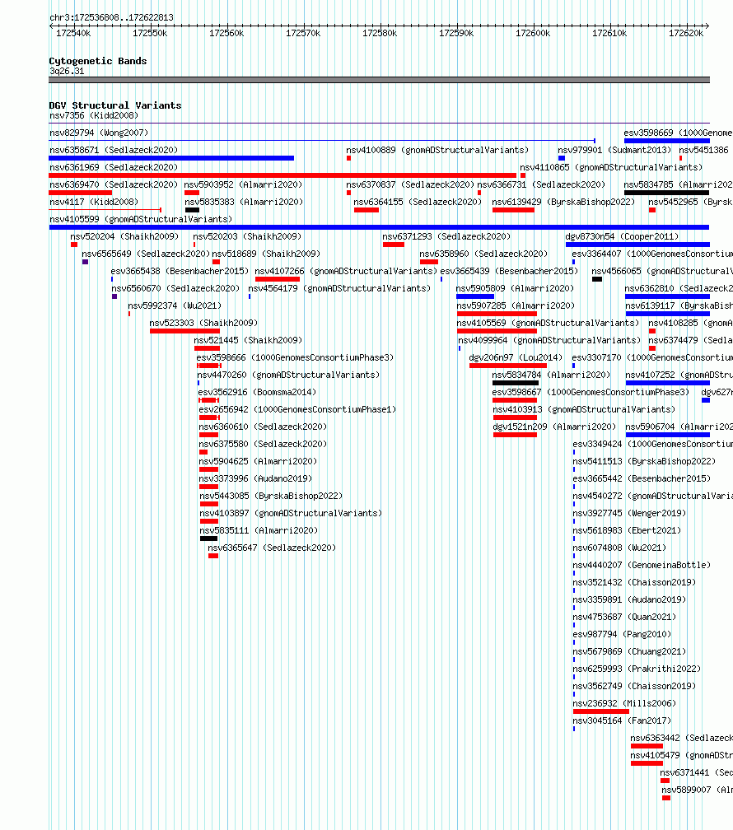Open nsv518689 (Shaikh2009) variant label
Image resolution: width=733 pixels, height=830 pixels.
click(266, 254)
